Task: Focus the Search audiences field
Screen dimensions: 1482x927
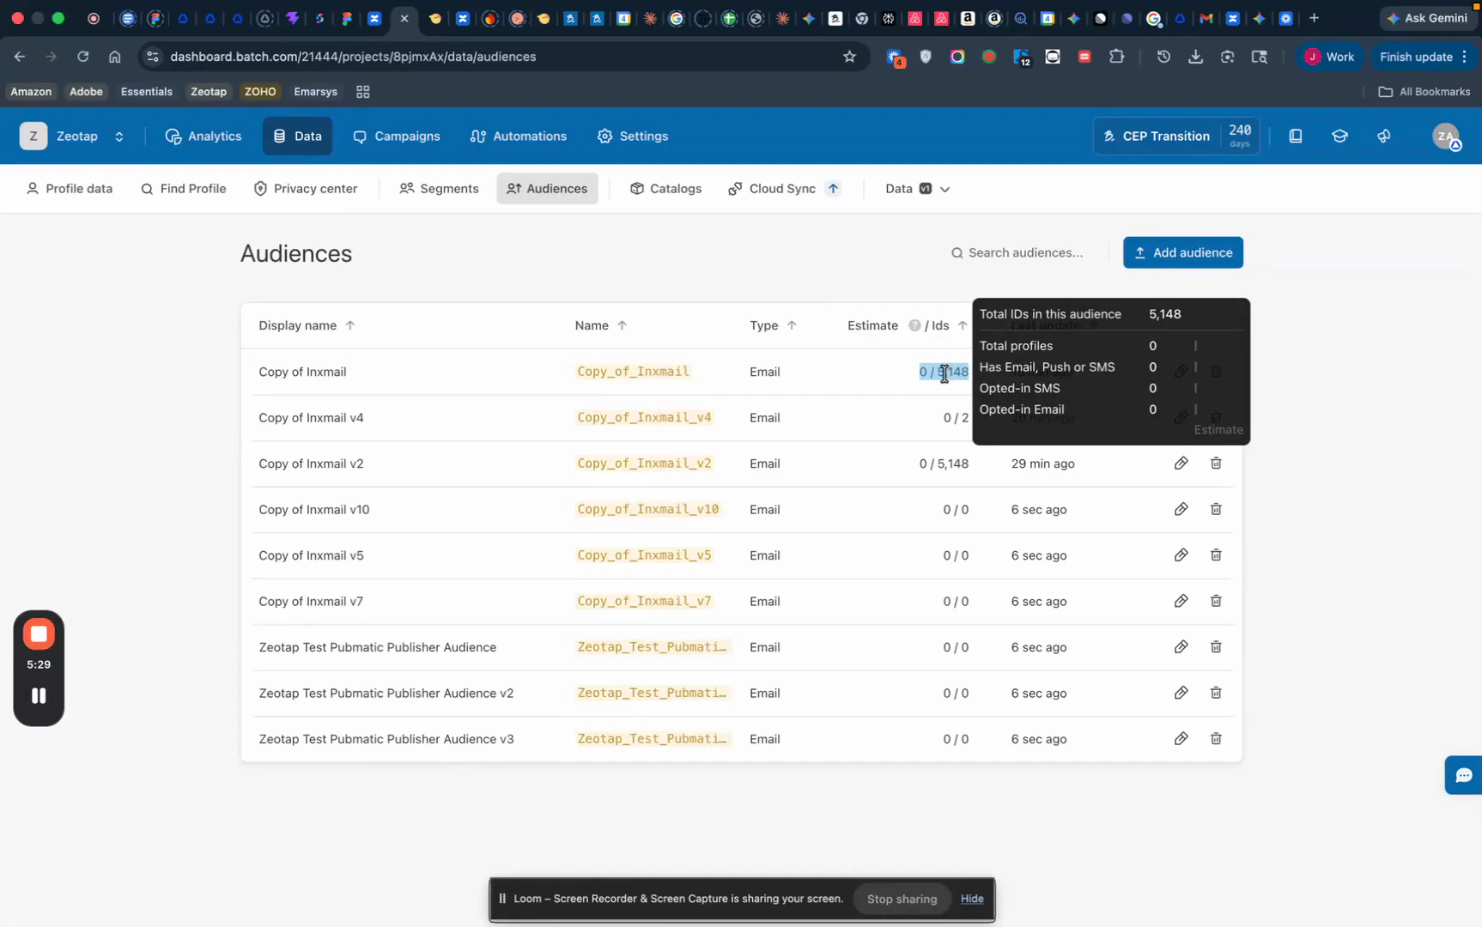Action: [1027, 252]
